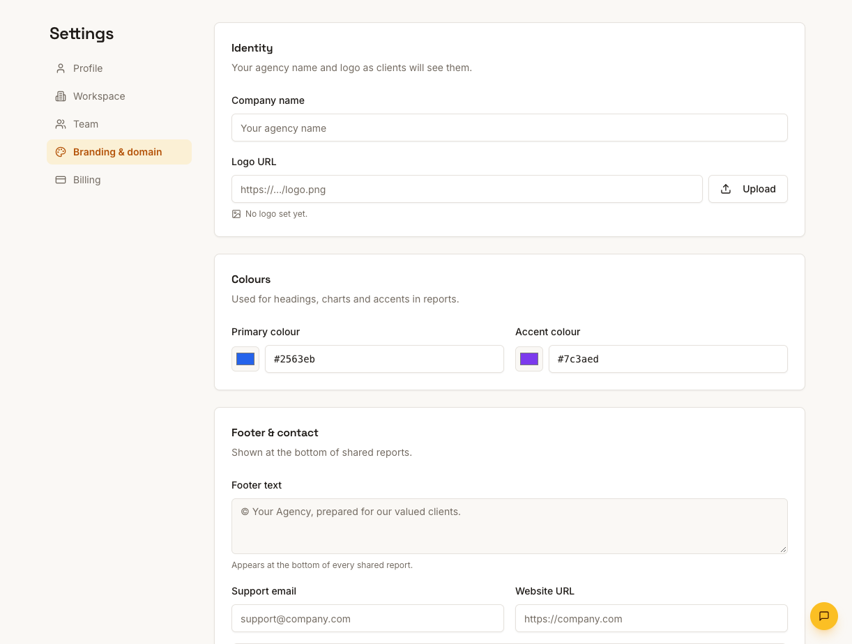Click the Team people icon

(61, 124)
